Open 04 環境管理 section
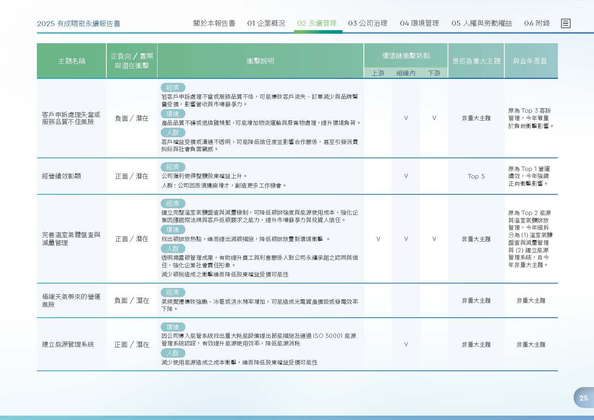Viewport: 594px width, 420px height. coord(419,23)
